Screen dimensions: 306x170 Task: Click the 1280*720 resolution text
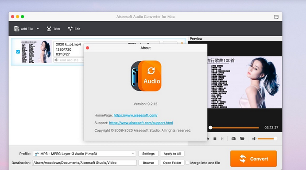click(x=64, y=49)
